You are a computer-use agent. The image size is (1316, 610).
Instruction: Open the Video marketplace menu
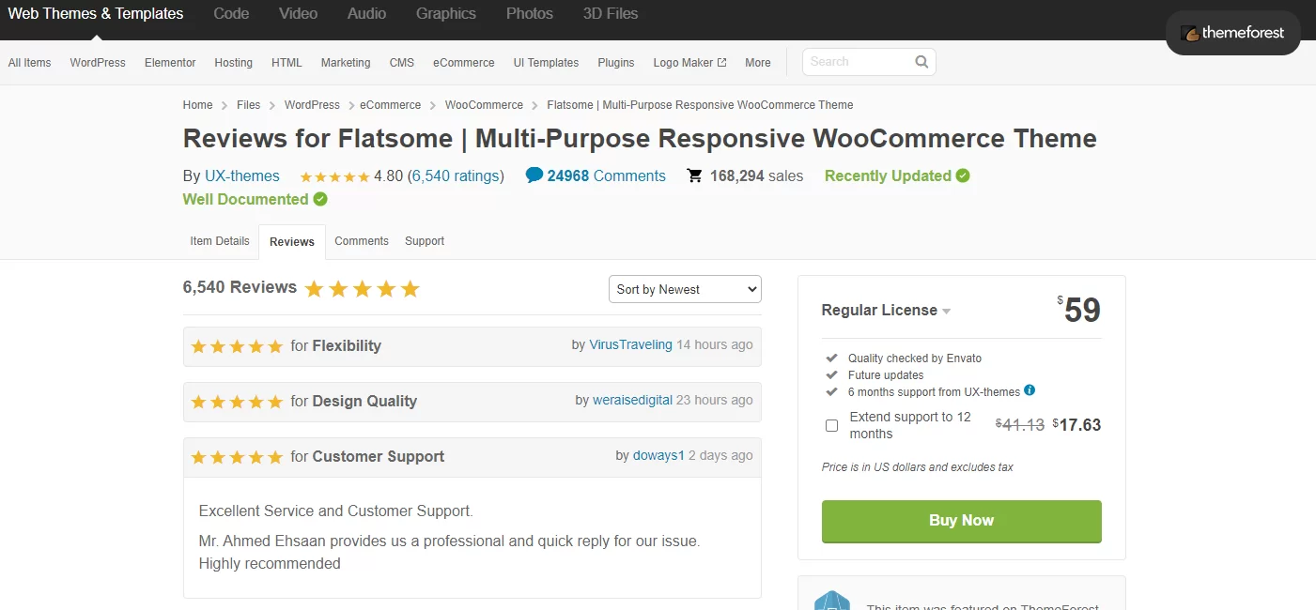(299, 14)
